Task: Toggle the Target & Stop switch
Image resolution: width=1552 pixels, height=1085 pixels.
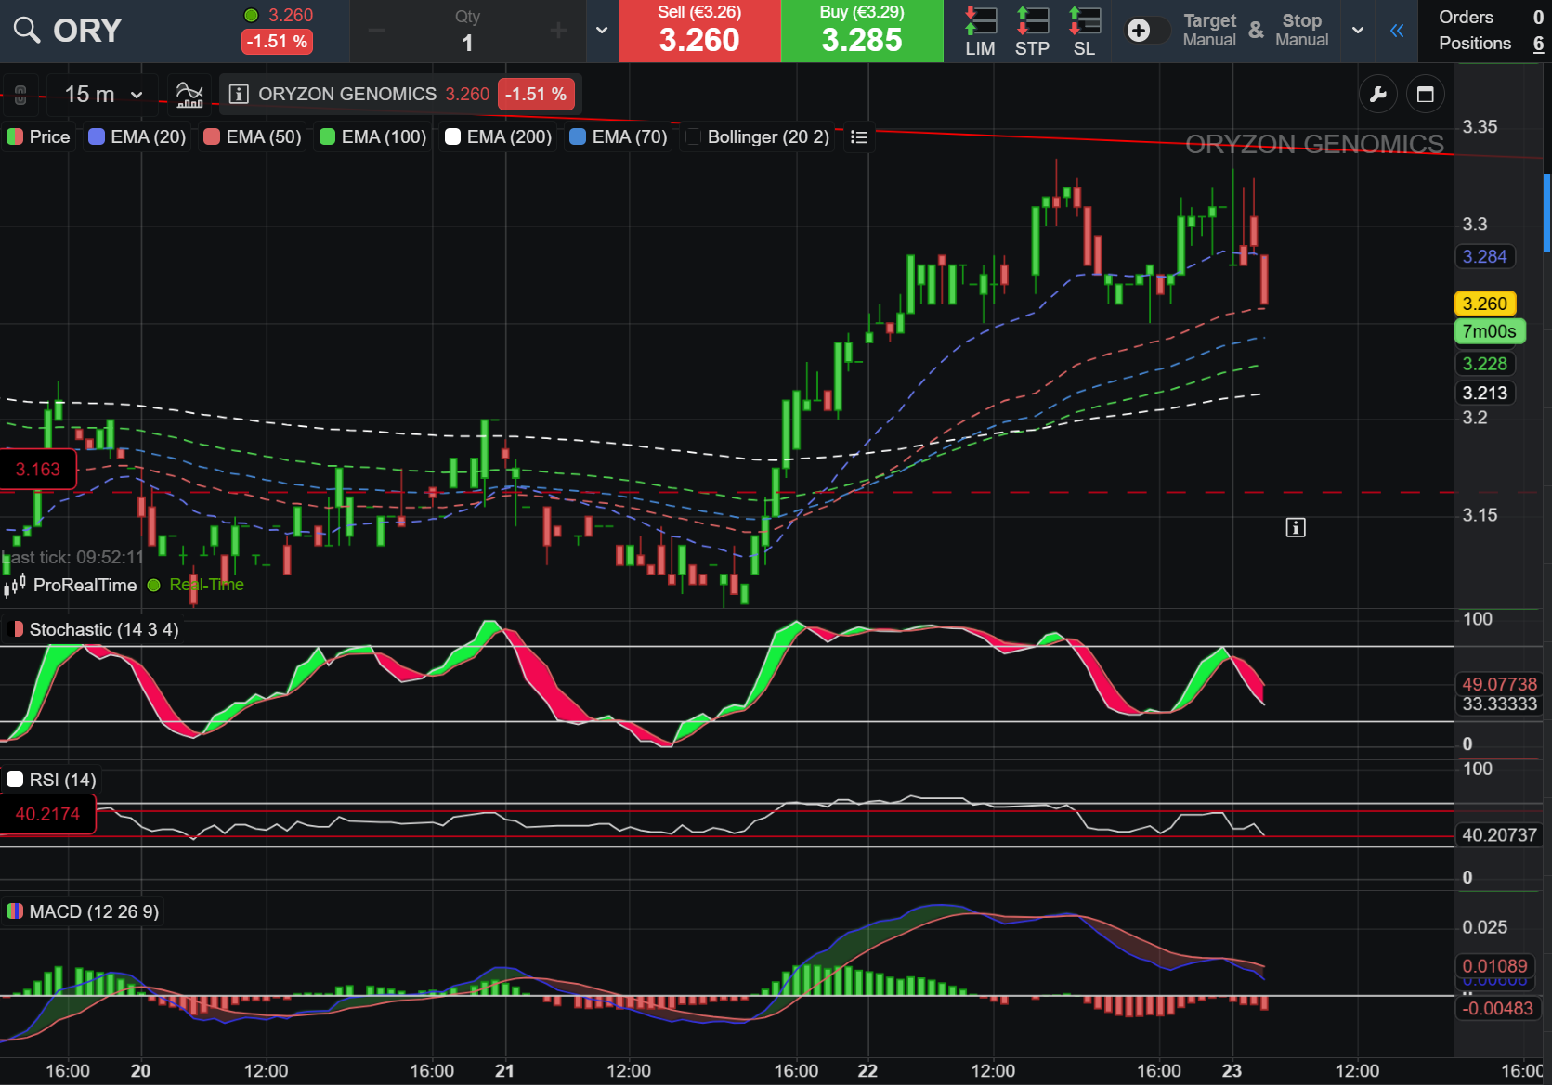Action: 1148,31
